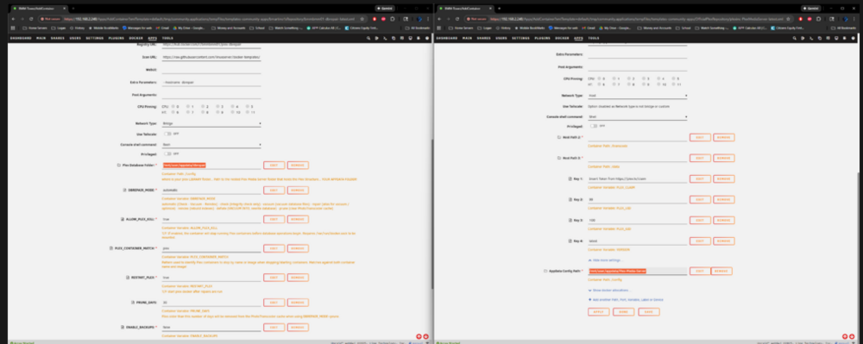Click folder icon beside AppData Config Path label
Screen dimensions: 863x344
click(545, 271)
